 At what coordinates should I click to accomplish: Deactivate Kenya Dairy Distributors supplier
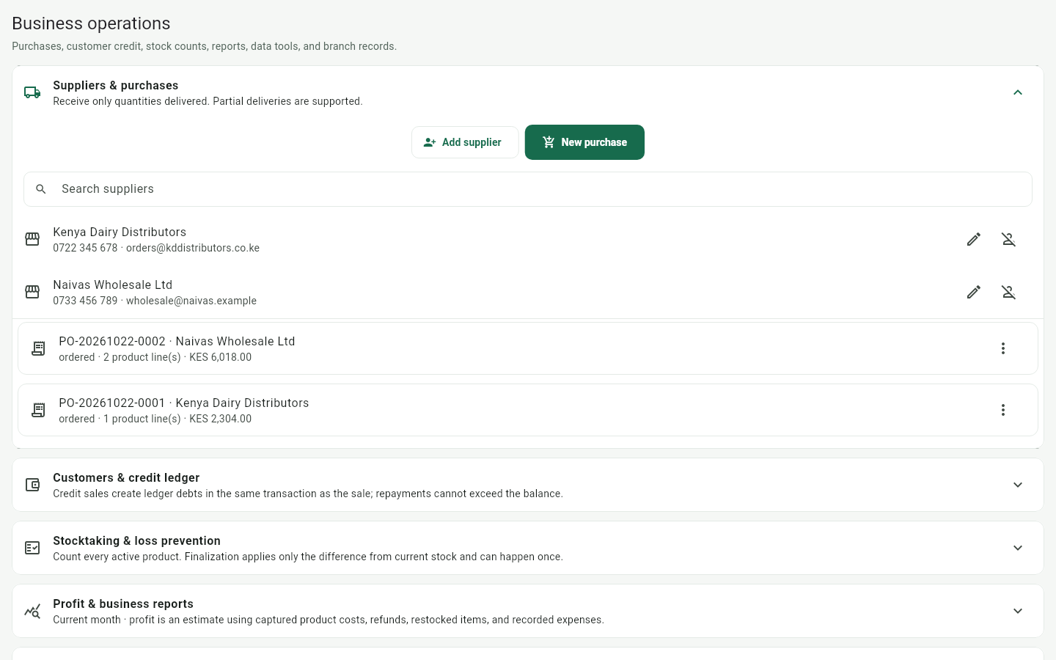[x=1009, y=239]
